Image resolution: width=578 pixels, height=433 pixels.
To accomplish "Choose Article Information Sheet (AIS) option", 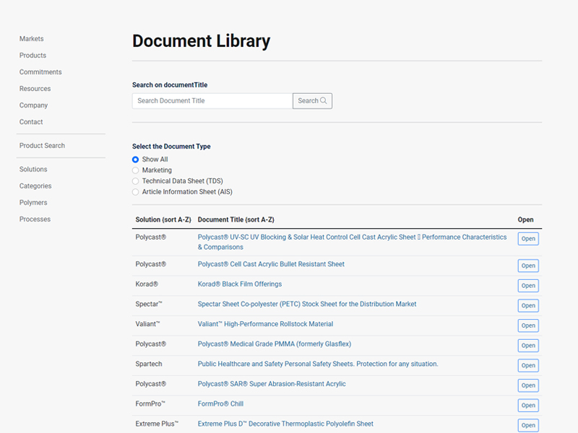I will pos(135,192).
